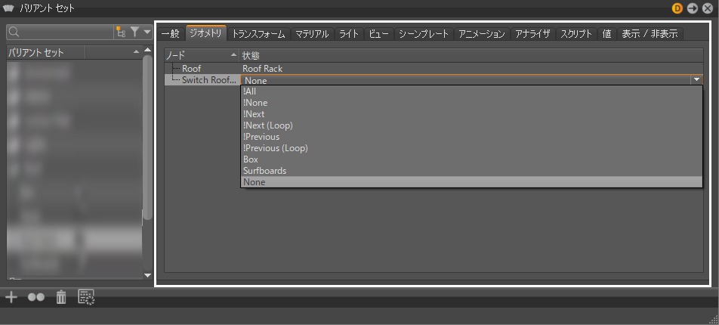The image size is (719, 325).
Task: Click the arrow undock icon in title bar
Action: [693, 8]
